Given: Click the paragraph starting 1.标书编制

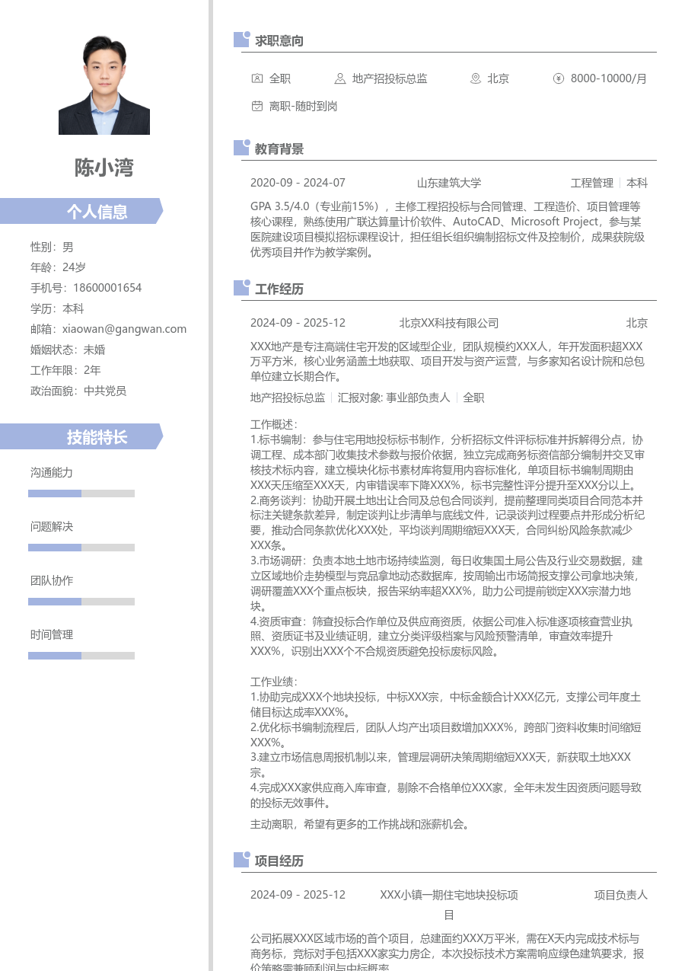Looking at the screenshot, I should [448, 462].
